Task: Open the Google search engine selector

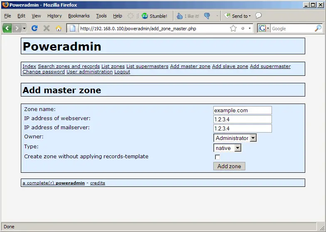Action: tap(264, 28)
